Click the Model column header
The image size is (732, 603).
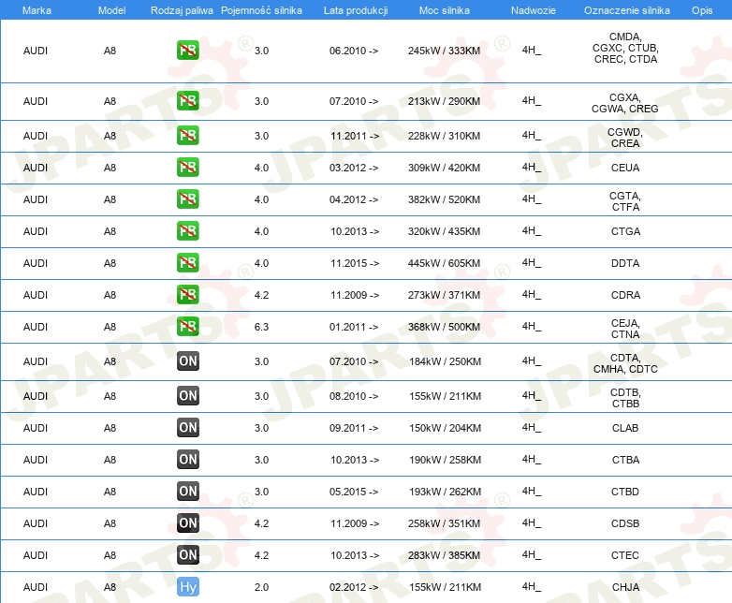pyautogui.click(x=111, y=10)
